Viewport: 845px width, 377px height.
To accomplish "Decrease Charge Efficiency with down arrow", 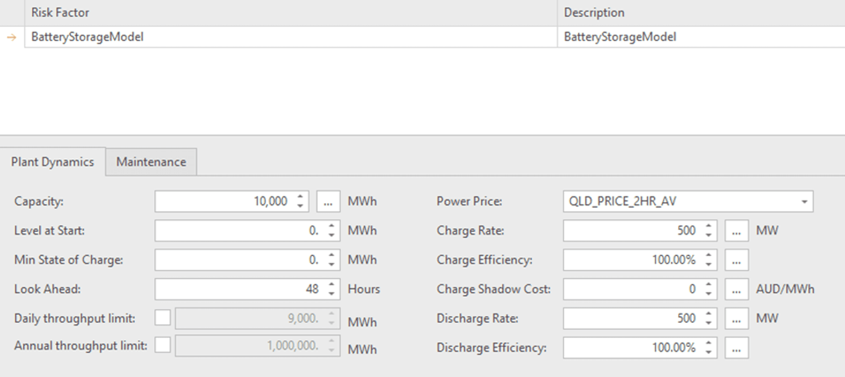I will click(709, 265).
